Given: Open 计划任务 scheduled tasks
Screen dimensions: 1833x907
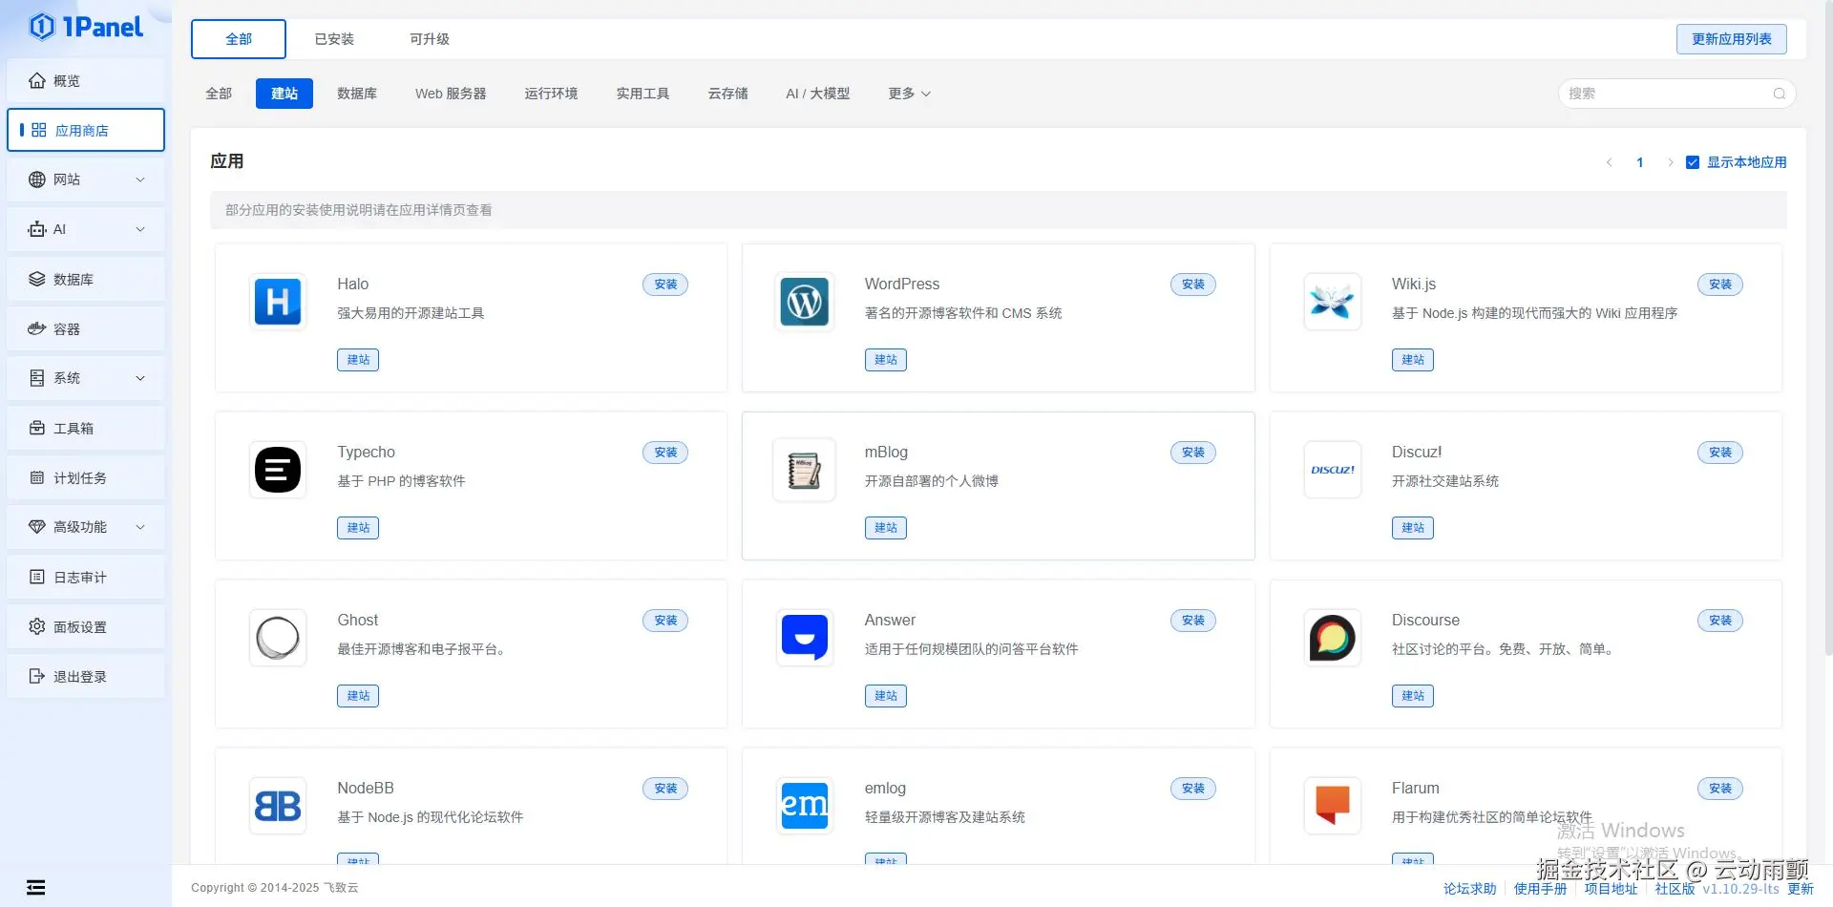Looking at the screenshot, I should [x=86, y=477].
